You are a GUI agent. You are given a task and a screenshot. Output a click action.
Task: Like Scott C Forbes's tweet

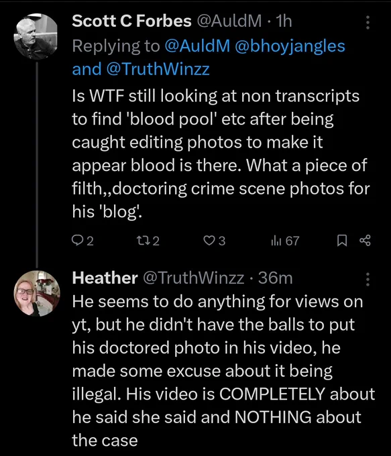pos(214,241)
